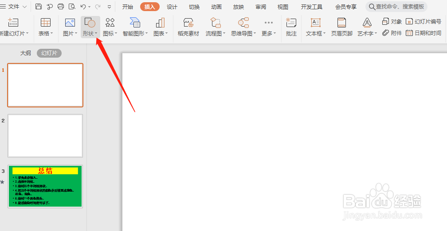Open the 开发工具 tab
Image resolution: width=447 pixels, height=231 pixels.
(312, 7)
